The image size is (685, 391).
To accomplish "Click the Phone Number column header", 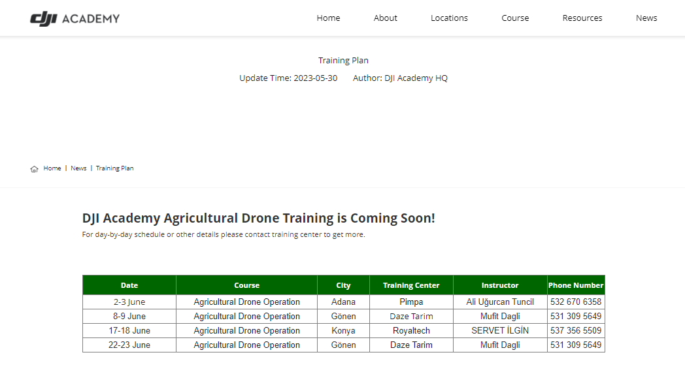I will click(x=576, y=285).
